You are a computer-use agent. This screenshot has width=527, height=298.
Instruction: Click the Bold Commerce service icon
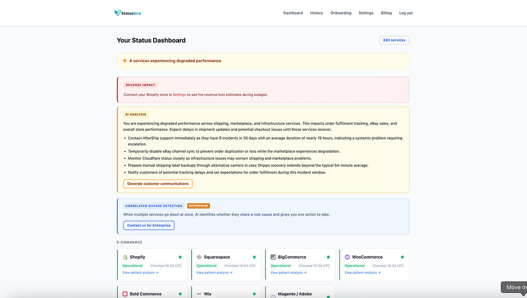coord(125,294)
